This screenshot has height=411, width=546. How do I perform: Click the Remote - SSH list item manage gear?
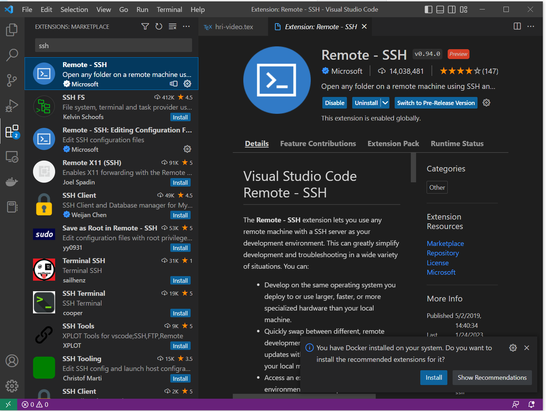(x=188, y=84)
